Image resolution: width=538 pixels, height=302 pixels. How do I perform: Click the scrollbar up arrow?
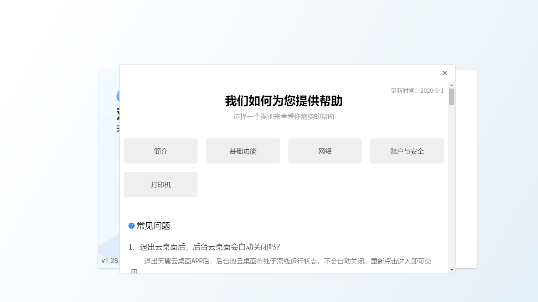click(x=451, y=85)
